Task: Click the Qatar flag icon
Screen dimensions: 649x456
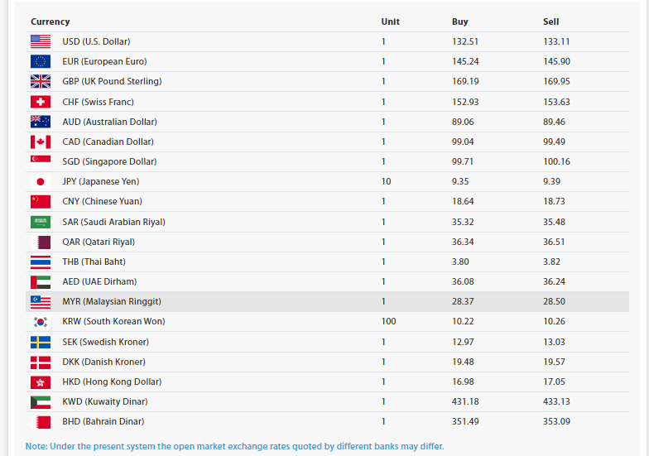Action: click(x=41, y=242)
